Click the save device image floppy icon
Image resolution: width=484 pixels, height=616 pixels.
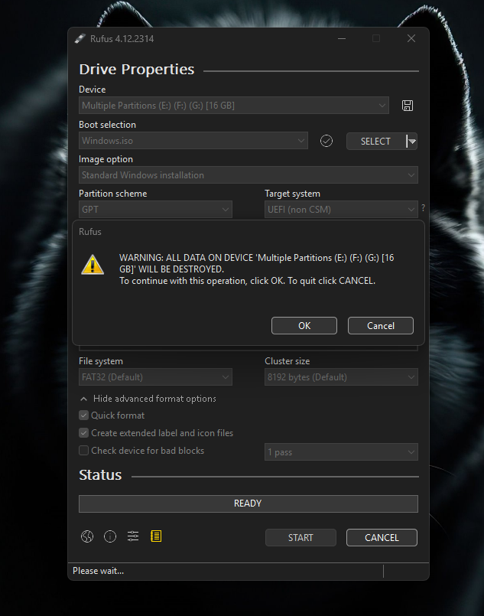[407, 106]
